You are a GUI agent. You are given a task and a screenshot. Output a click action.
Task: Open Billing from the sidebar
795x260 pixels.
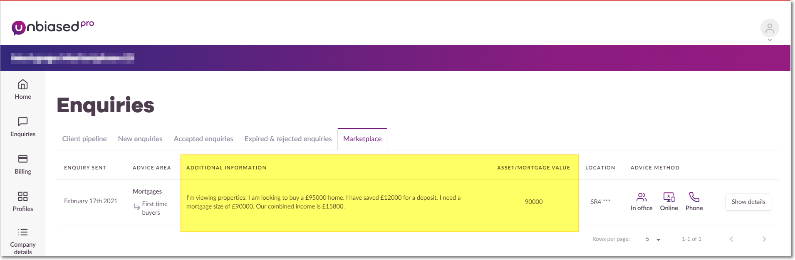pyautogui.click(x=23, y=164)
